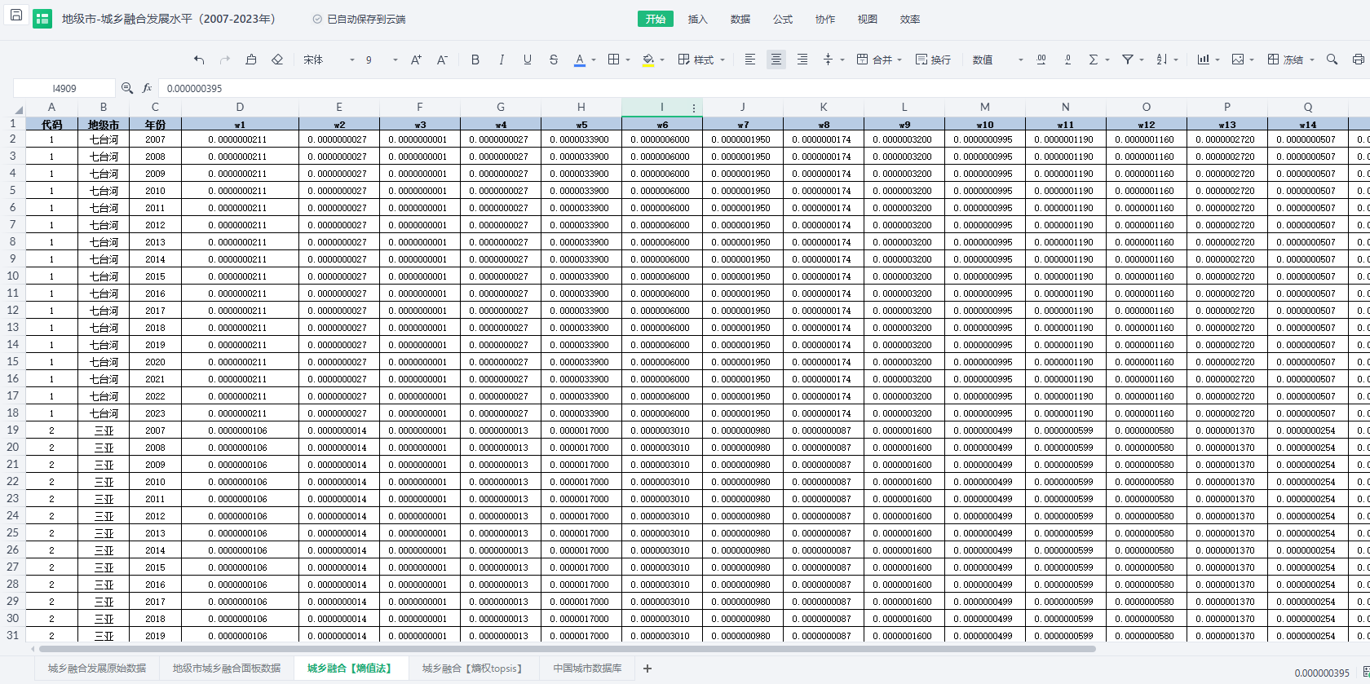Click the increase decimal places icon
Viewport: 1370px width, 684px height.
click(x=1041, y=60)
